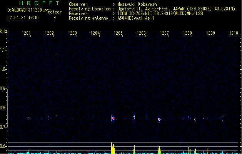The image size is (242, 154).
Task: Click the ICOM IC-706mkII receiver value
Action: click(160, 13)
